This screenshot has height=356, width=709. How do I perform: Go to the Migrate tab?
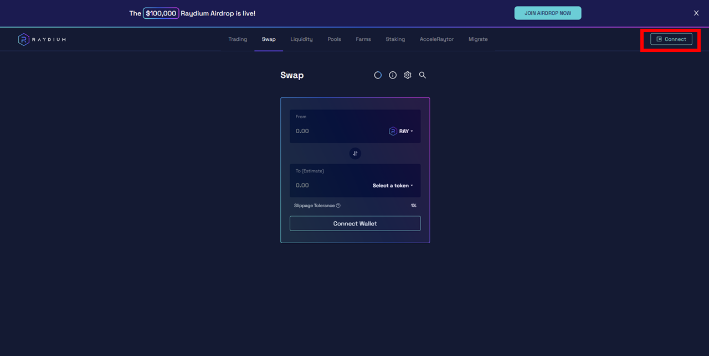pyautogui.click(x=478, y=39)
